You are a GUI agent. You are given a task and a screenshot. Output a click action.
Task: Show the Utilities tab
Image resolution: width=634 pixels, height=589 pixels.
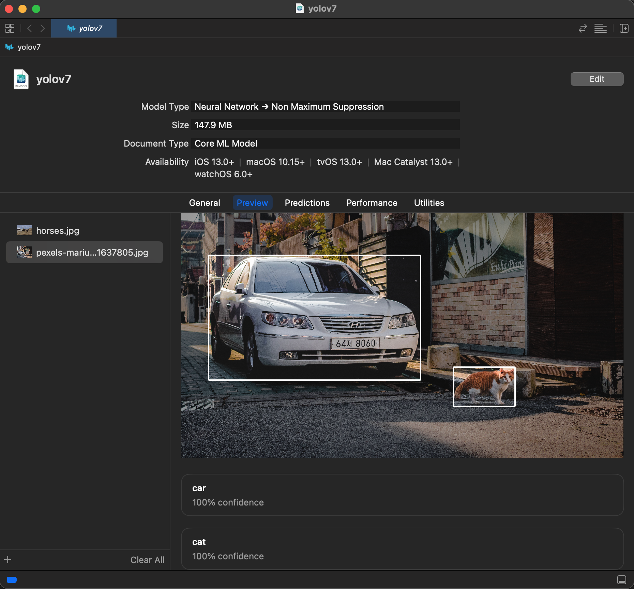[429, 203]
